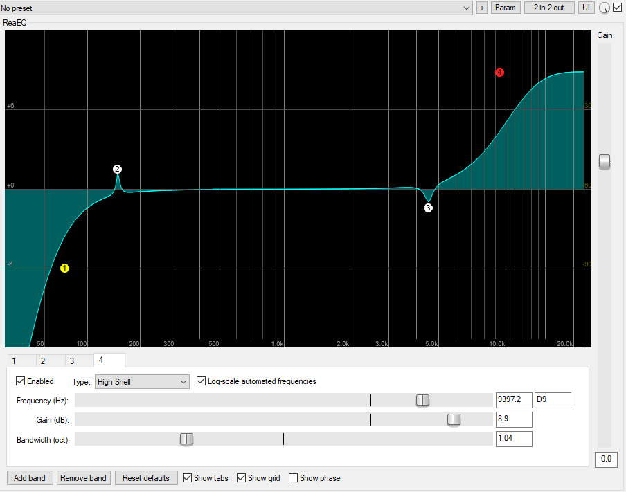Enable Show phase option
Viewport: 626px width, 492px height.
[293, 477]
